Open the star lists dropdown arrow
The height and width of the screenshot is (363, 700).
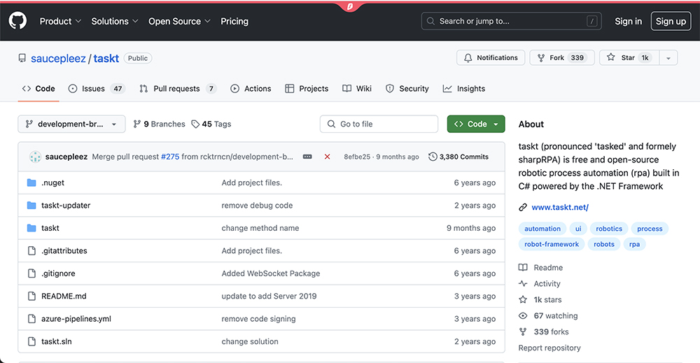[668, 57]
